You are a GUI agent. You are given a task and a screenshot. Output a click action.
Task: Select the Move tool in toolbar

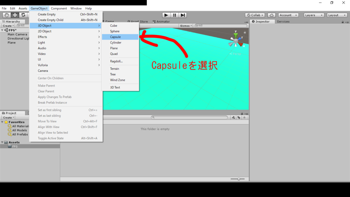point(15,15)
